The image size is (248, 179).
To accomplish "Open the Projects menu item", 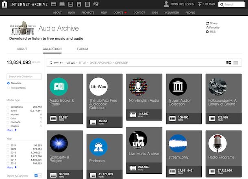I will (88, 13).
